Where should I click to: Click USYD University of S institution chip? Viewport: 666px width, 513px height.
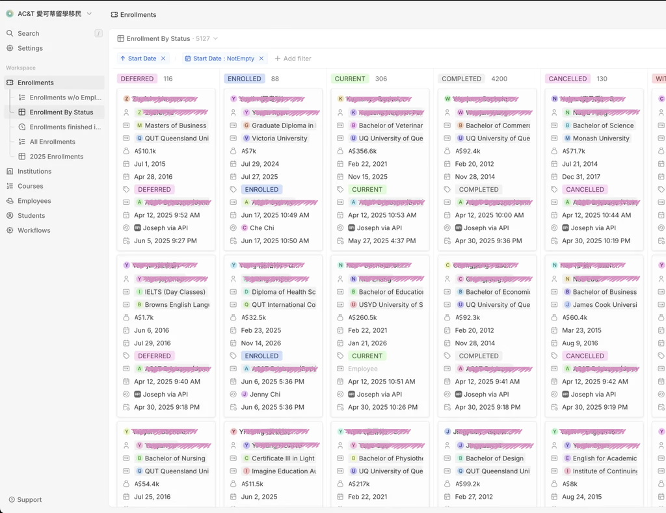pyautogui.click(x=386, y=304)
